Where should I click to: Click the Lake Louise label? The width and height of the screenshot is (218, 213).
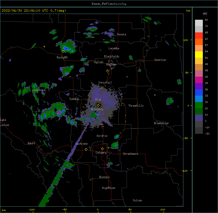click(5, 122)
